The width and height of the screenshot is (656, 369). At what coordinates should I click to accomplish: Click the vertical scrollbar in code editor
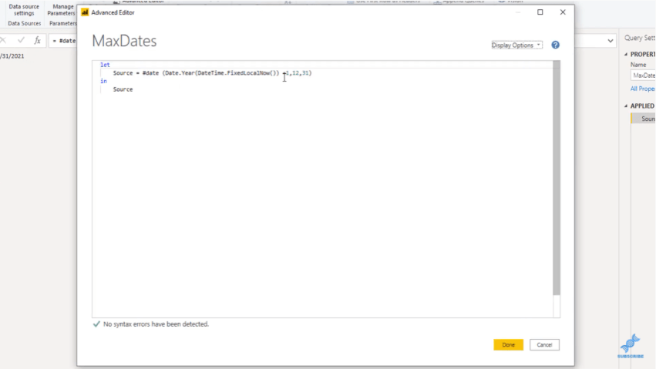[x=556, y=178]
